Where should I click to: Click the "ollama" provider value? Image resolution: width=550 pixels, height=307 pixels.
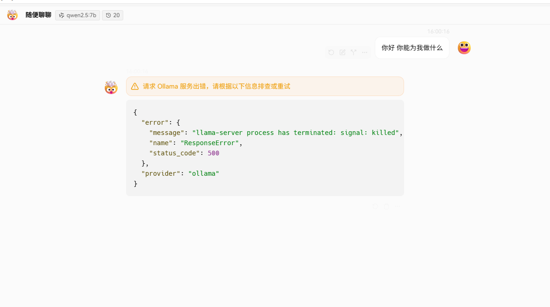click(x=203, y=173)
